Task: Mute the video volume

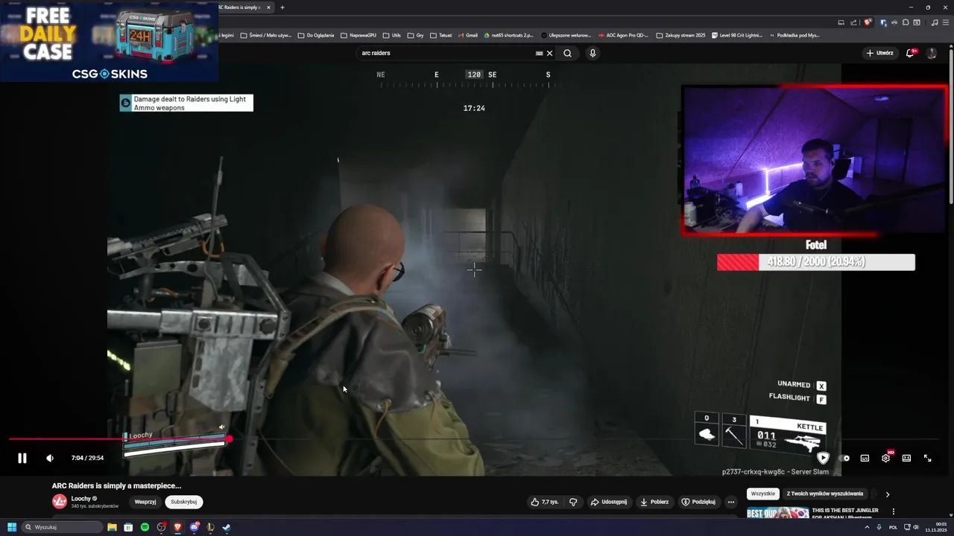Action: [x=50, y=458]
